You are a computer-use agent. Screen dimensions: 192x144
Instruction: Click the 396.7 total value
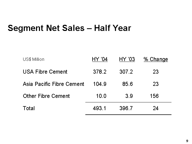[x=126, y=108]
